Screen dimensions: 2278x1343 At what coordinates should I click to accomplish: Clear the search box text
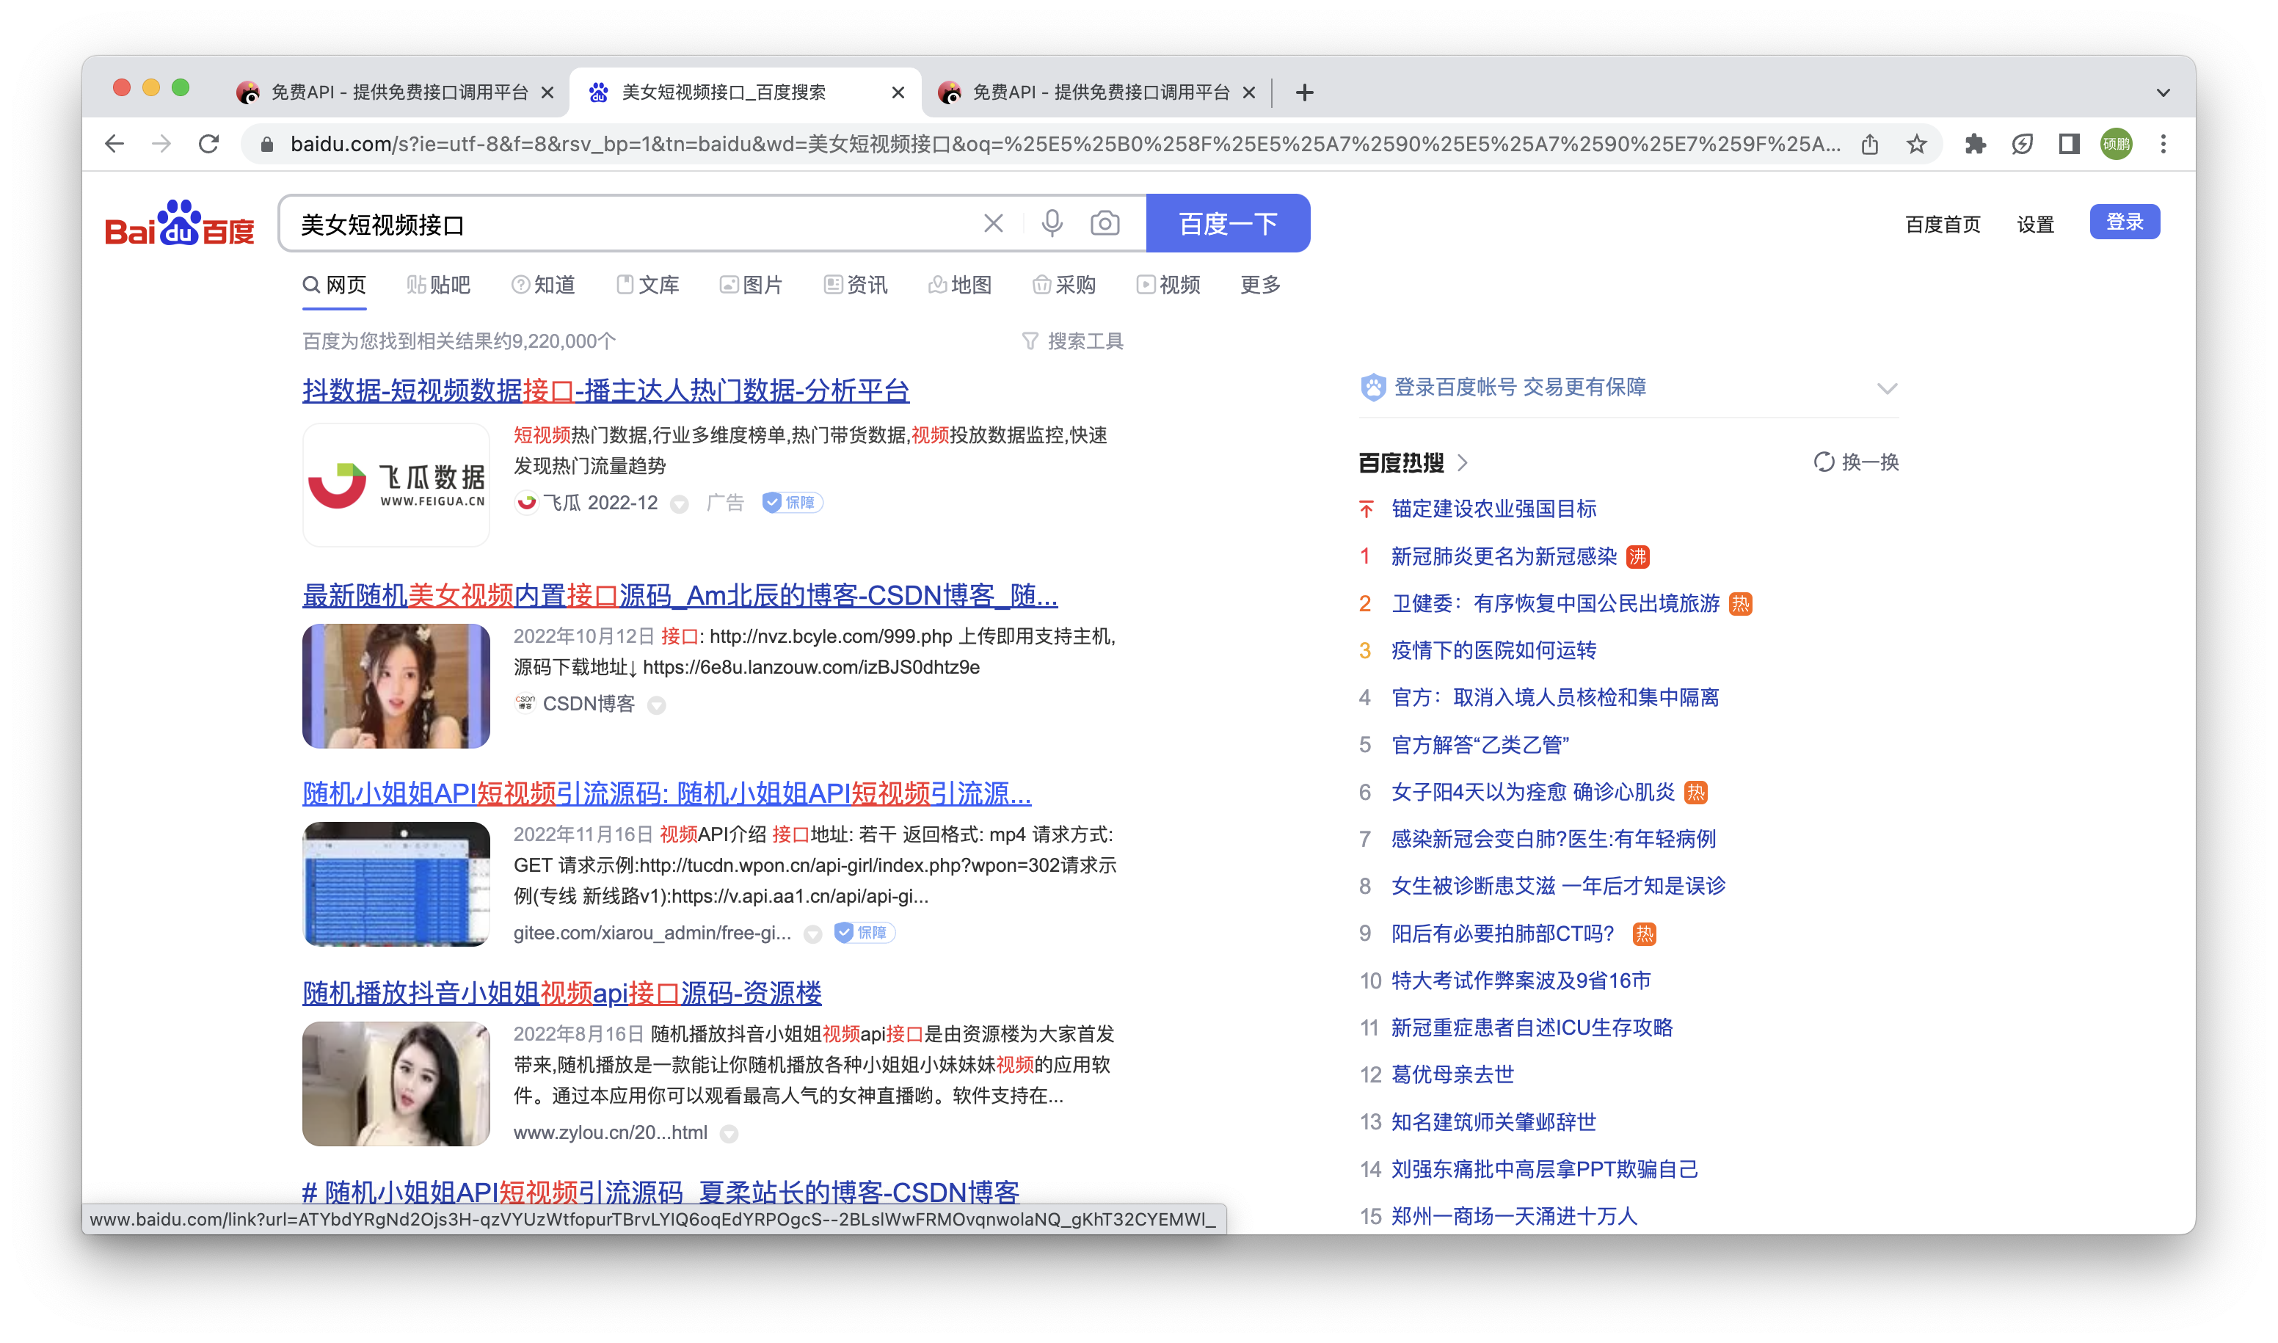click(993, 224)
